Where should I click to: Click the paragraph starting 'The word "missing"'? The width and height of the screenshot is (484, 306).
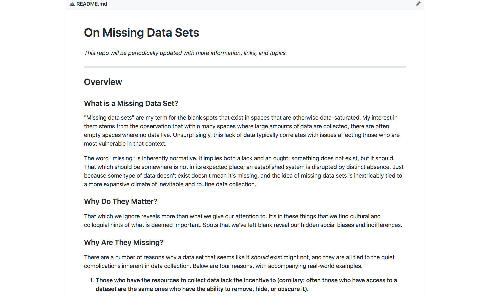(x=245, y=171)
